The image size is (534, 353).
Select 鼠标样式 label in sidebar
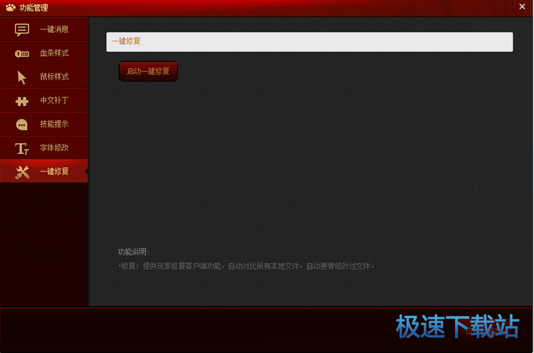(x=54, y=76)
